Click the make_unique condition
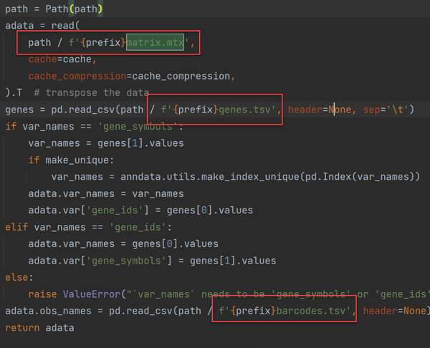The image size is (430, 348). pyautogui.click(x=80, y=159)
